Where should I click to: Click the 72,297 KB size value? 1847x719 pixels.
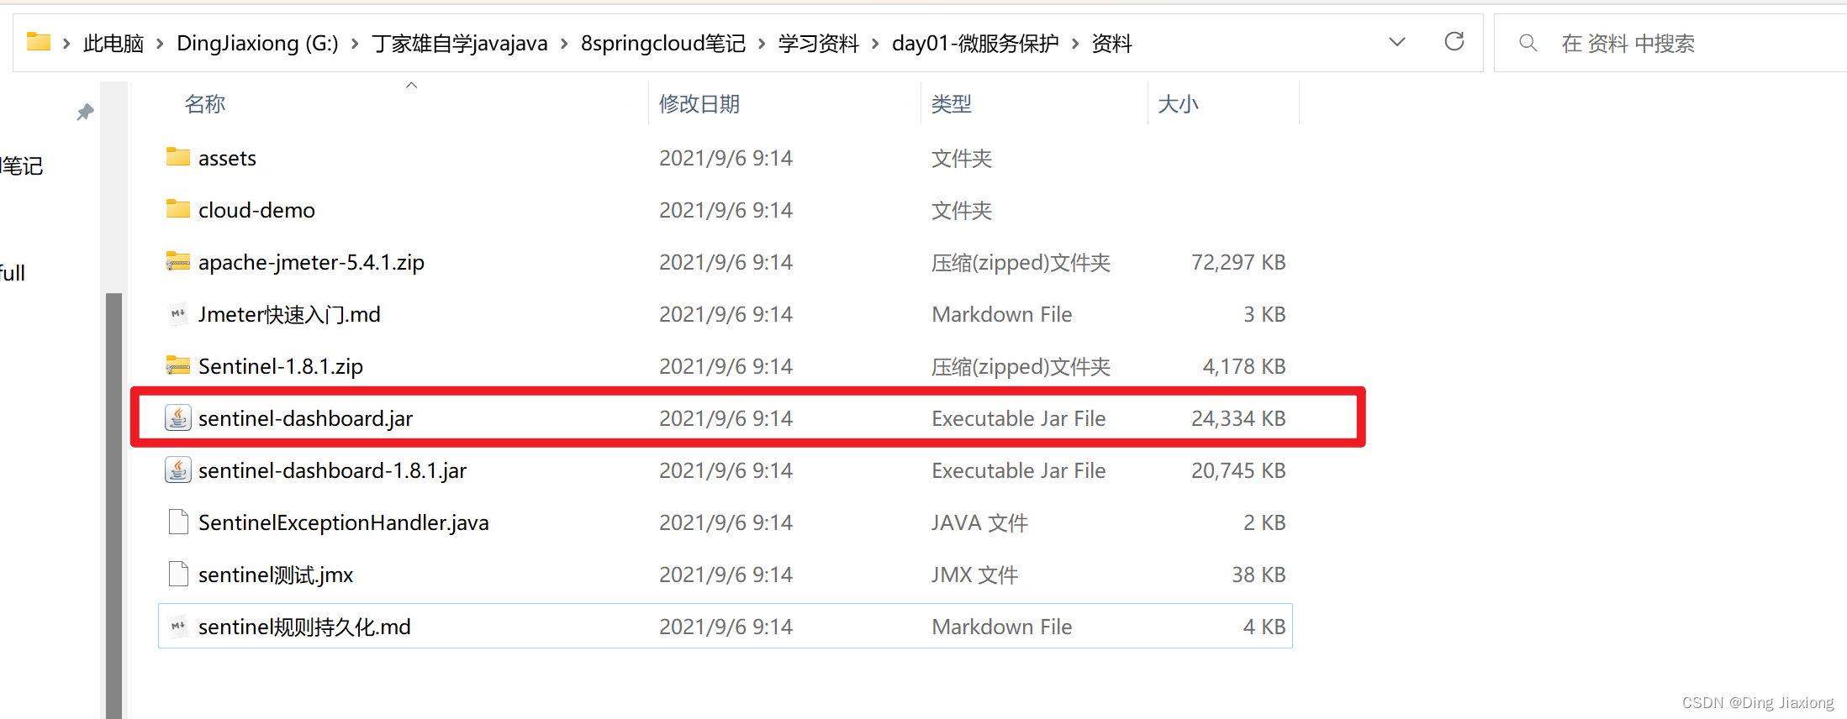(1238, 262)
